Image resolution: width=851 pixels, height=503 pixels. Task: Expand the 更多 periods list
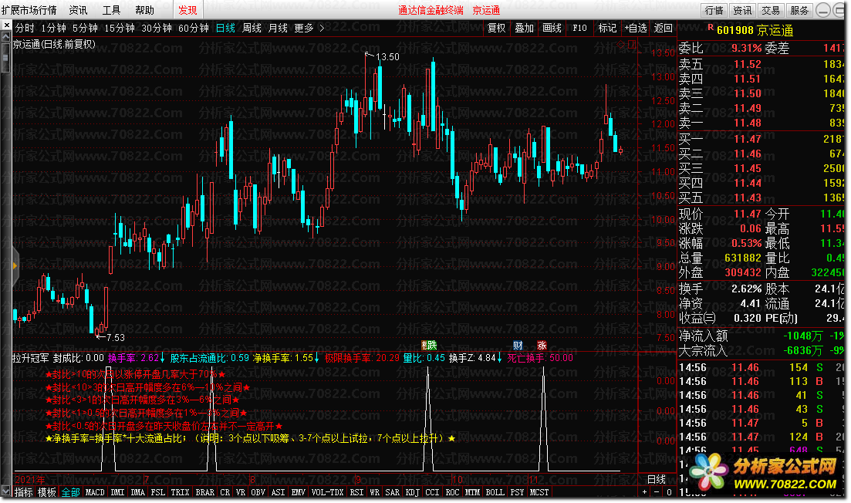(309, 28)
